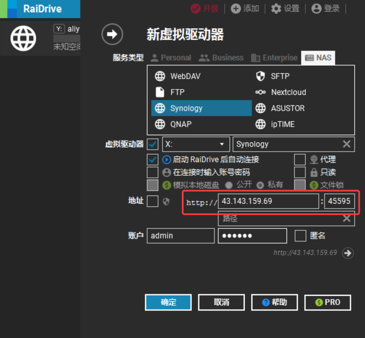
Task: Select the highlighted Synology service
Action: (x=201, y=108)
